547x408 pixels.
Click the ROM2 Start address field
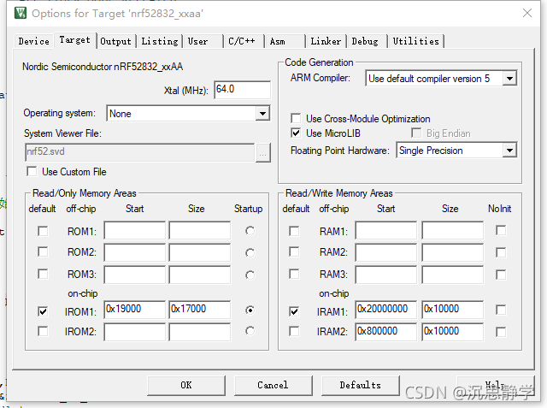click(135, 252)
